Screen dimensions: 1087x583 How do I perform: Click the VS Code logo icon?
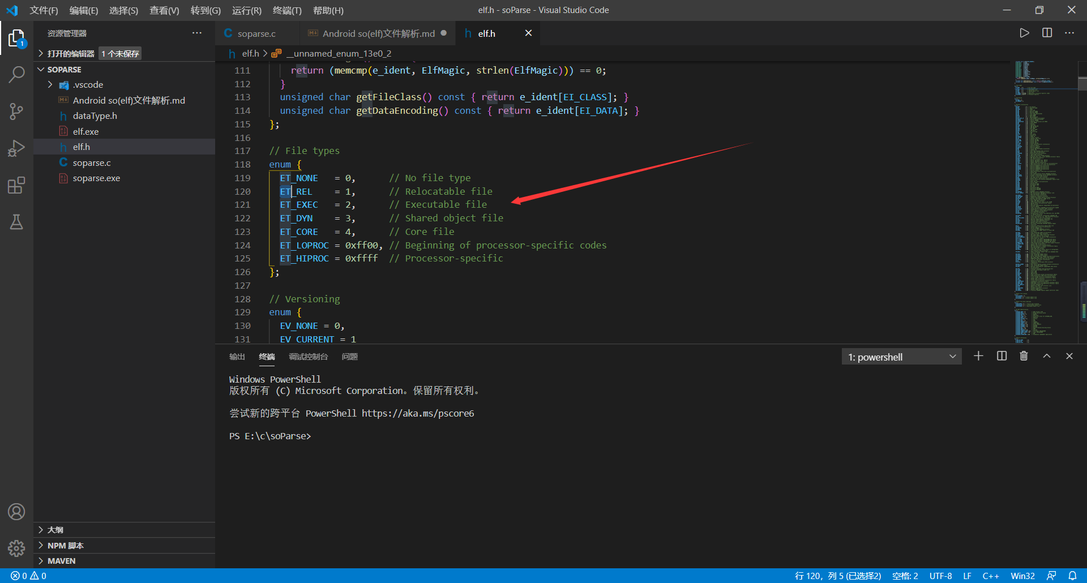click(12, 10)
